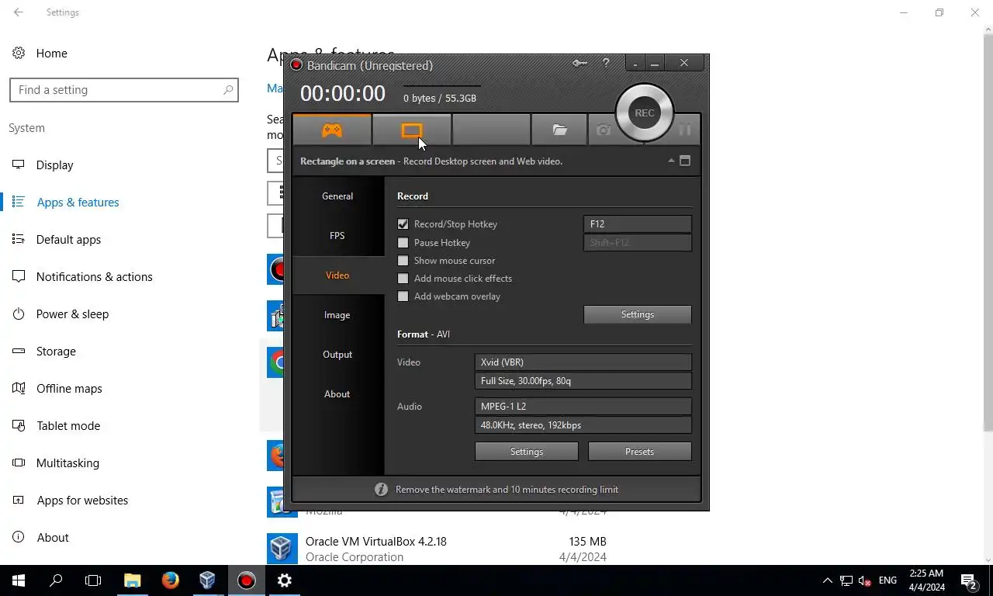Viewport: 993px width, 596px height.
Task: Open the Bandicam help question mark
Action: click(x=606, y=64)
